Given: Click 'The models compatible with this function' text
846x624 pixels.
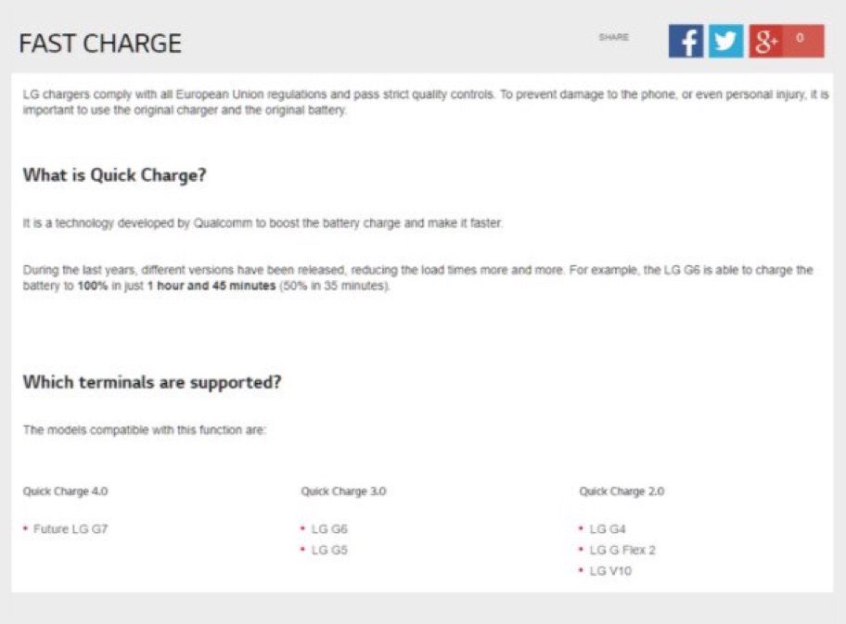Looking at the screenshot, I should 144,430.
